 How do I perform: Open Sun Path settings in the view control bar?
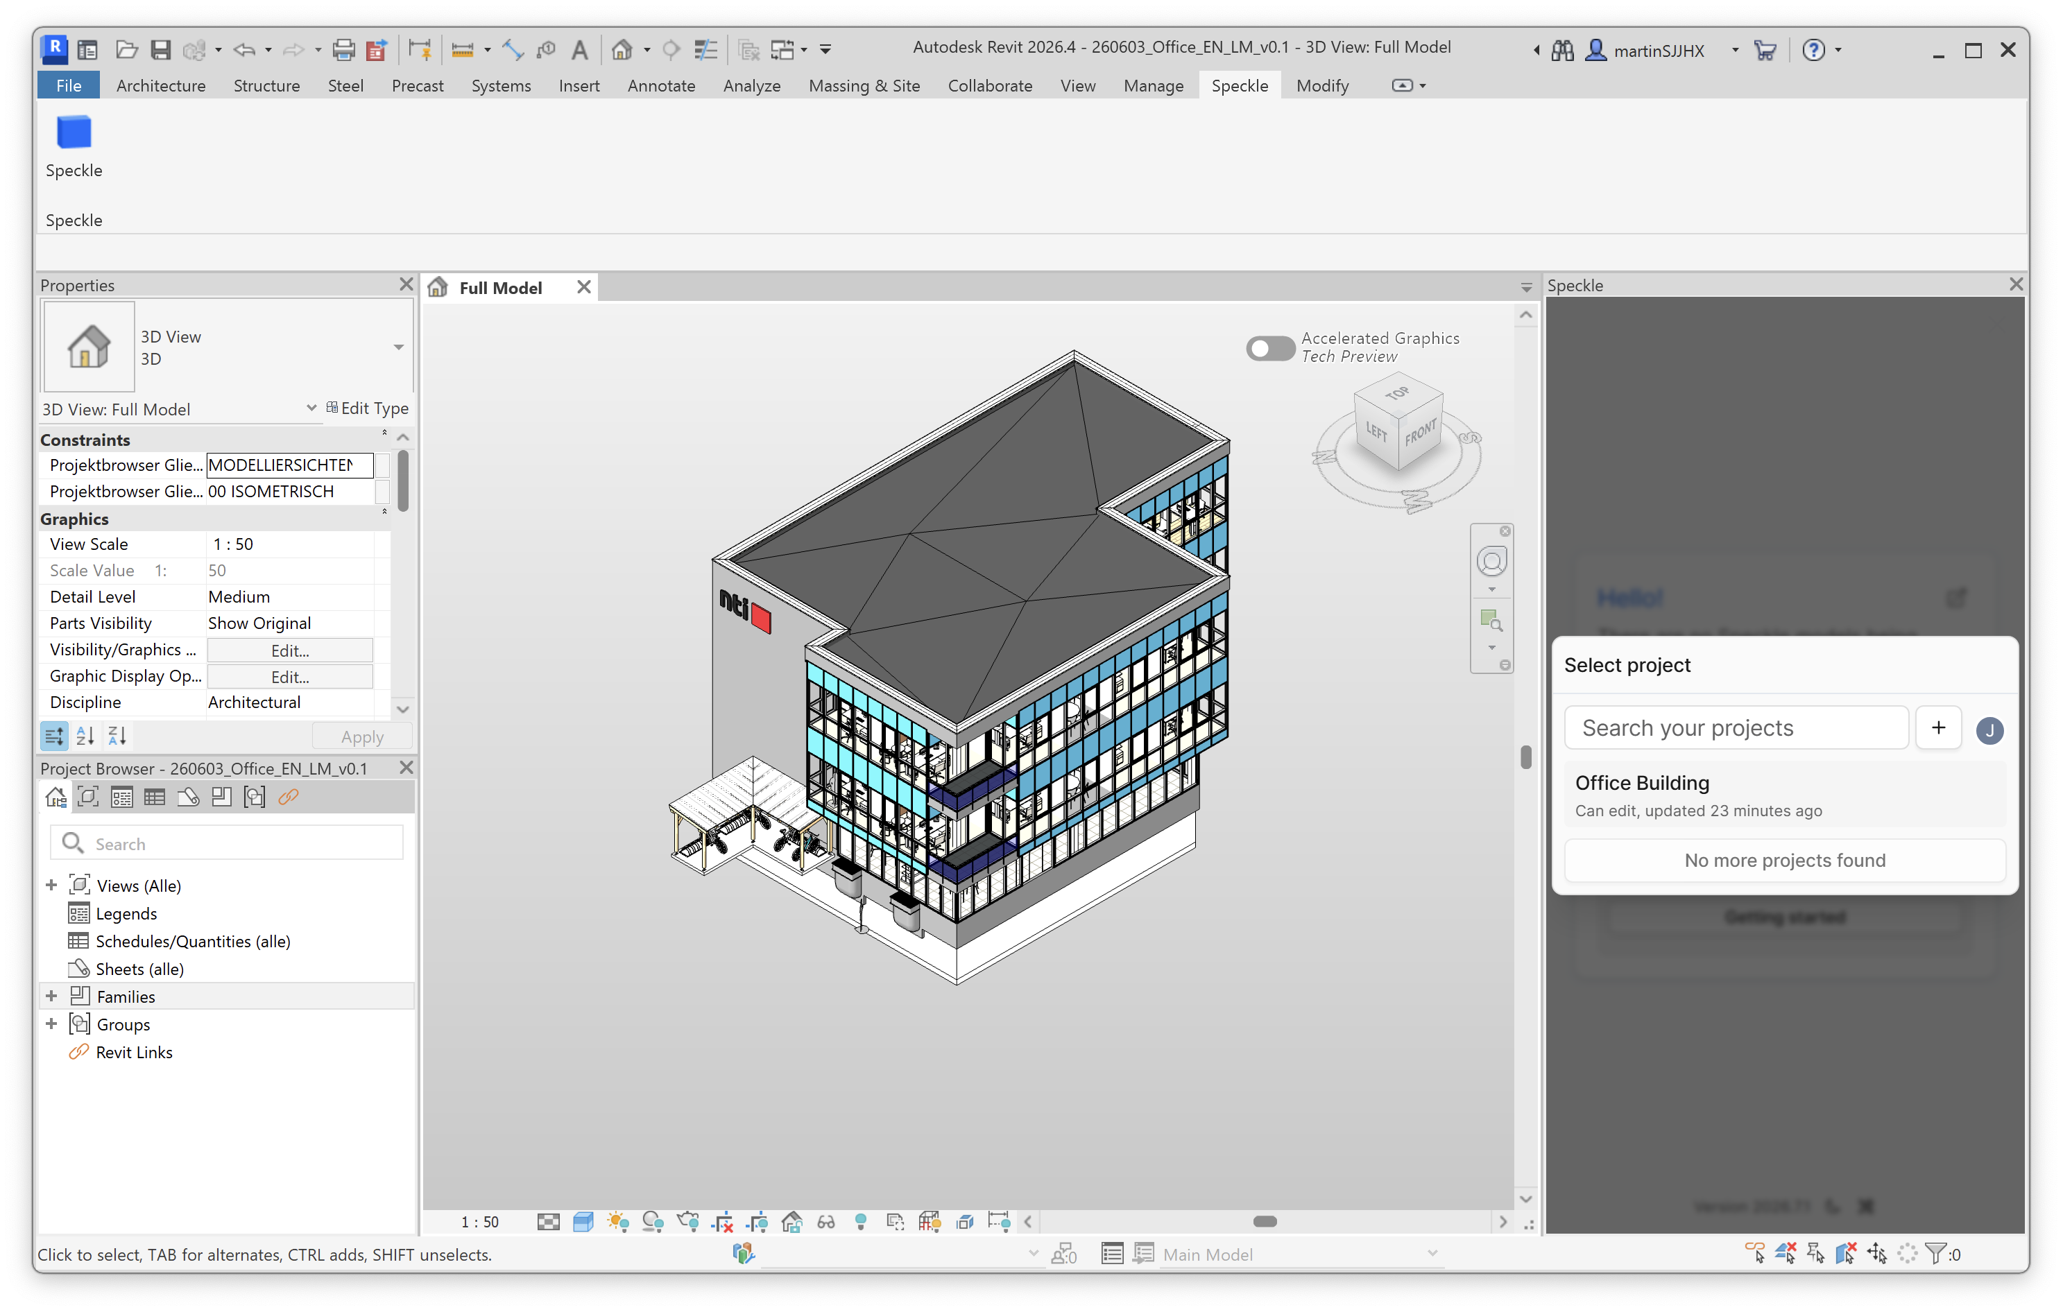coord(617,1222)
